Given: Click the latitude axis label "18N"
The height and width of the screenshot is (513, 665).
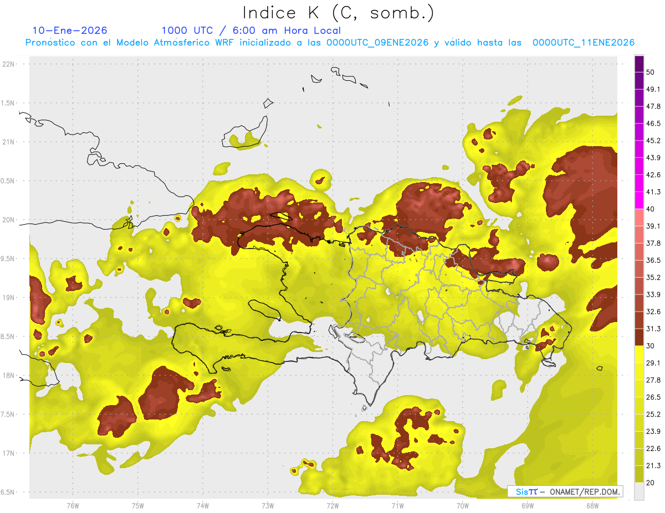Looking at the screenshot, I should point(8,376).
